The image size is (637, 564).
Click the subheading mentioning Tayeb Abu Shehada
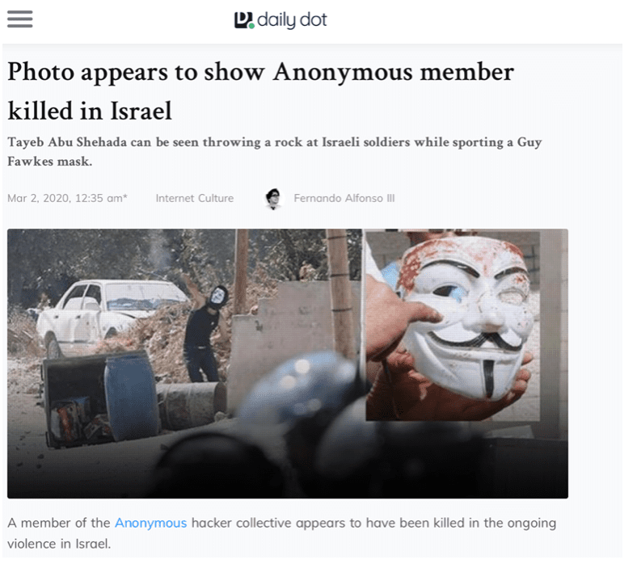point(275,151)
